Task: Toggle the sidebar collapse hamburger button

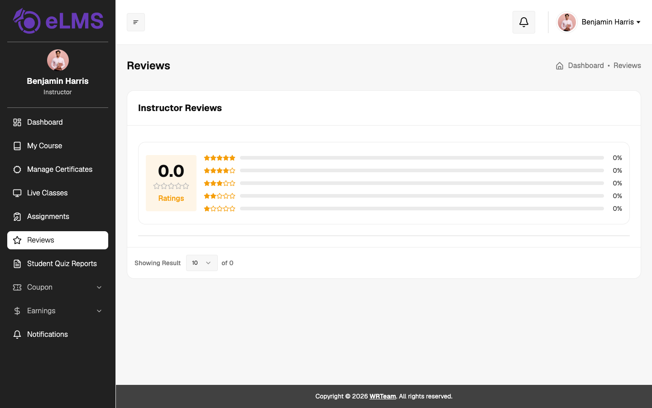Action: click(x=136, y=22)
